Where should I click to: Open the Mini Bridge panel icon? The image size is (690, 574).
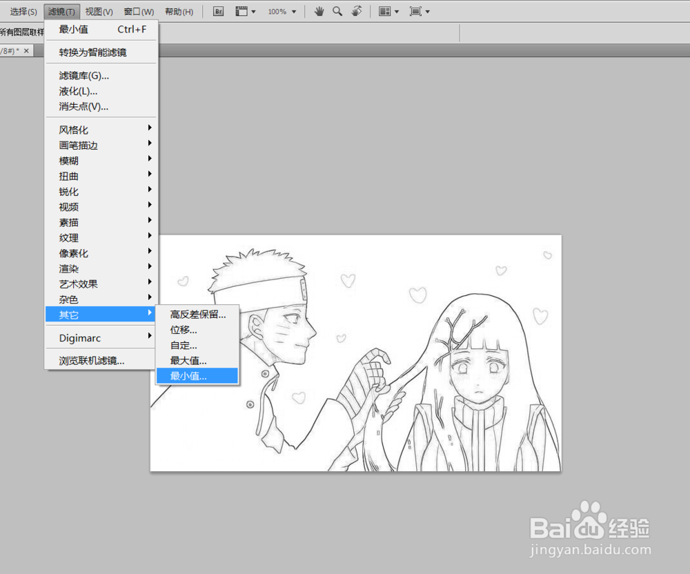(241, 11)
